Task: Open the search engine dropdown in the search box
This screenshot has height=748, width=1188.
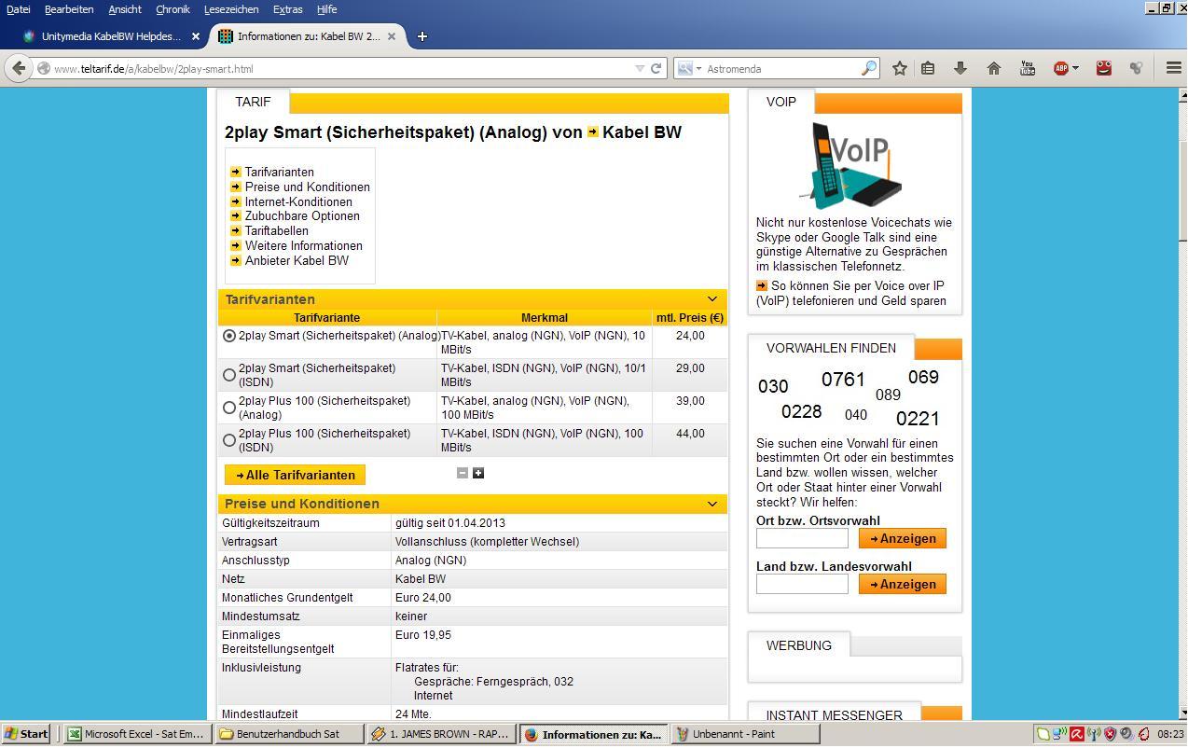Action: (688, 68)
